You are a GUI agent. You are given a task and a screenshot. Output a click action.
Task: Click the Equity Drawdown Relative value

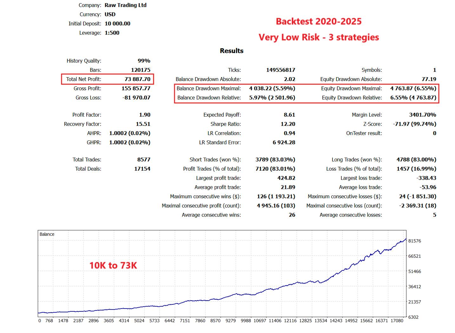tap(413, 98)
